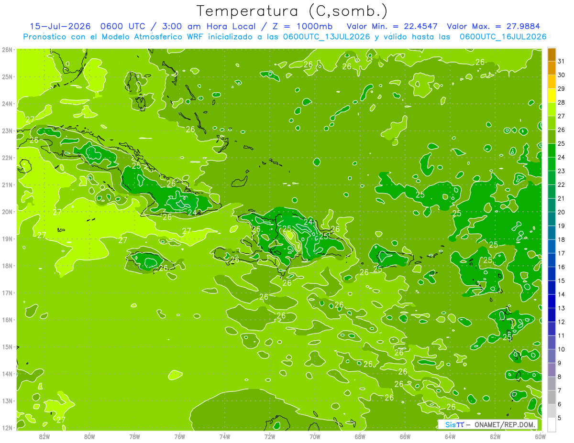The image size is (574, 443).
Task: Click the longitude label "80W"
Action: (89, 436)
